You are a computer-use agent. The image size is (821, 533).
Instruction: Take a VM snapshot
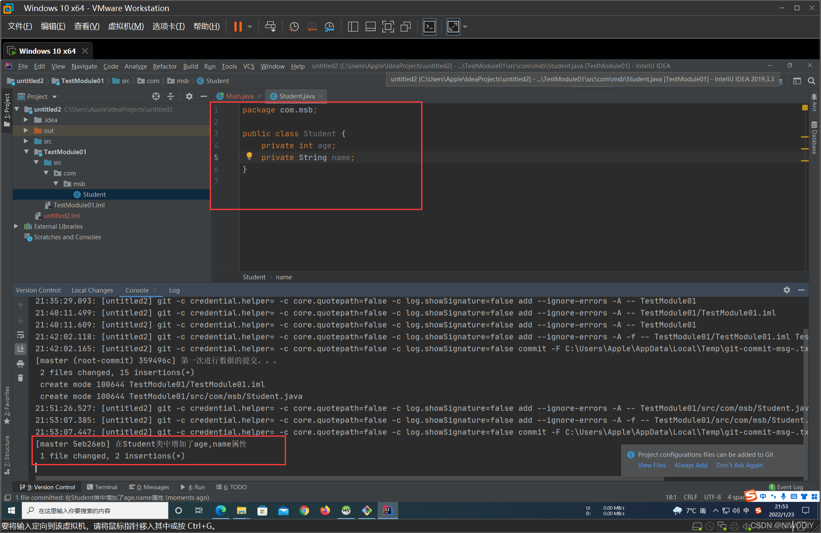coord(294,26)
